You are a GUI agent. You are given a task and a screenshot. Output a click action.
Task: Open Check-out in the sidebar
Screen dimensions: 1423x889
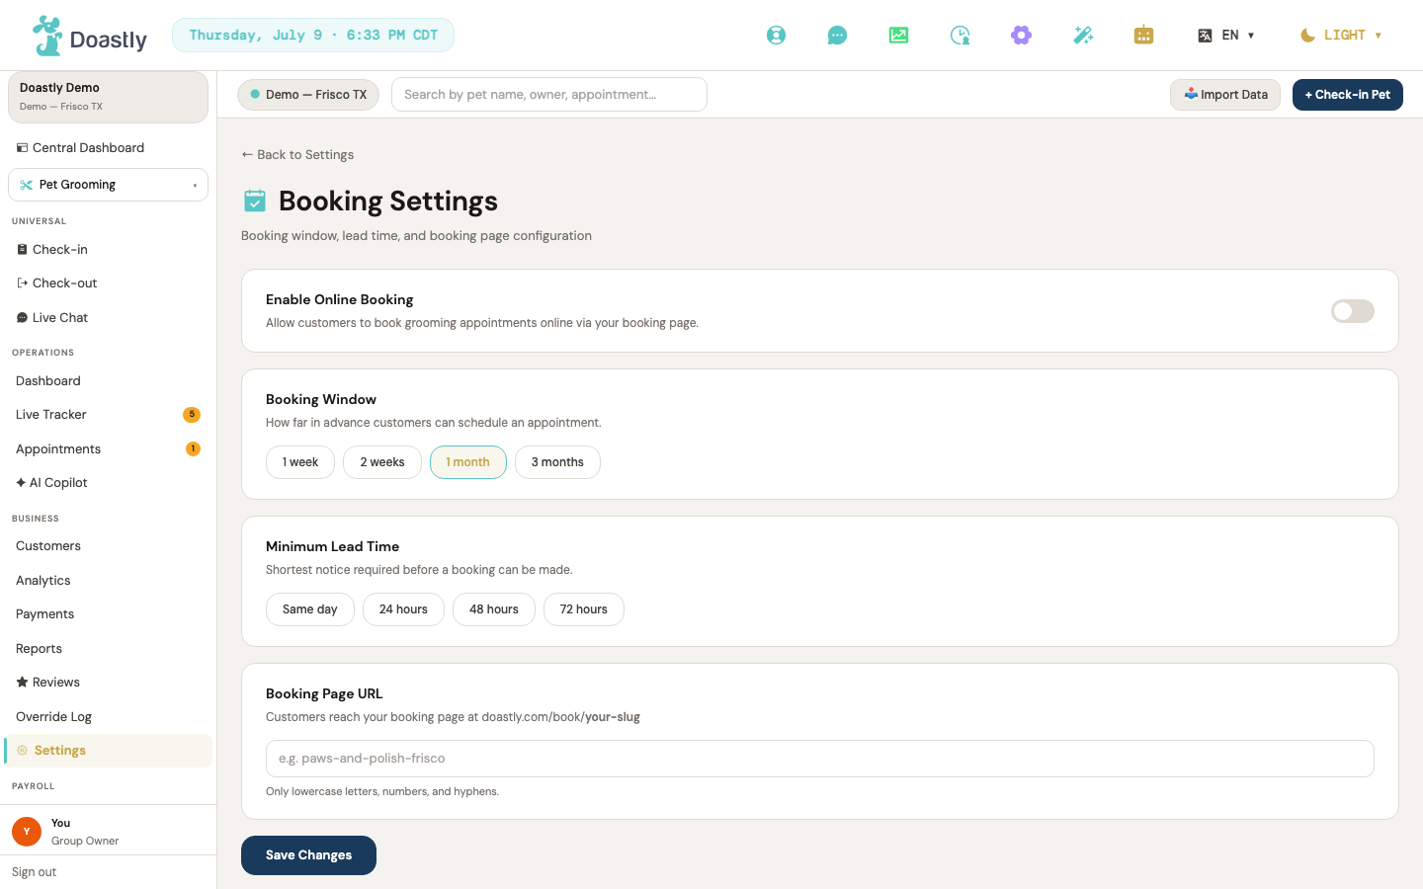coord(108,283)
